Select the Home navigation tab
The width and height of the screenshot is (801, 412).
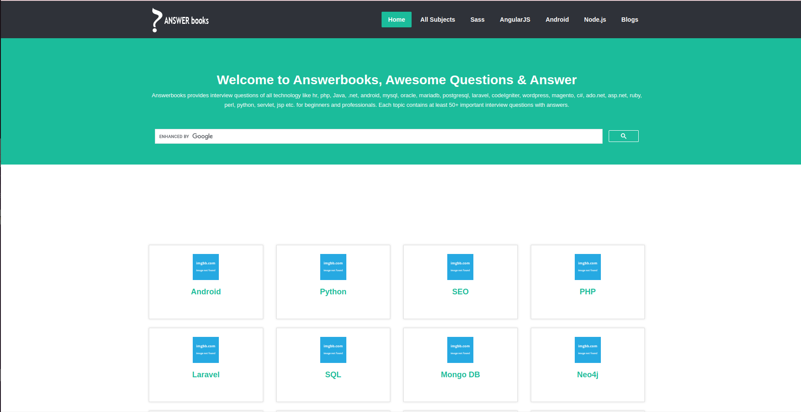pos(396,20)
